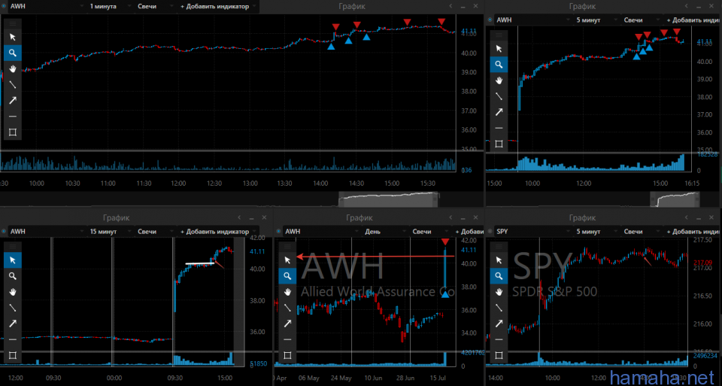Select the arrow drawing tool in AWH 1-minute chart
This screenshot has width=722, height=386.
pyautogui.click(x=13, y=100)
